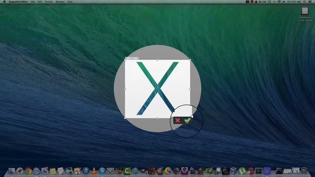Open the Trash in the Dock

(x=304, y=171)
